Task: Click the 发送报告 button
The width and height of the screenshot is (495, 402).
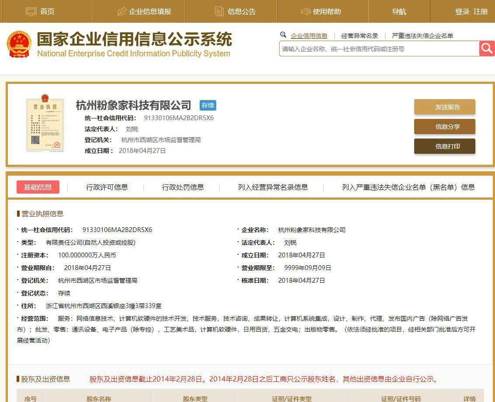Action: coord(444,107)
